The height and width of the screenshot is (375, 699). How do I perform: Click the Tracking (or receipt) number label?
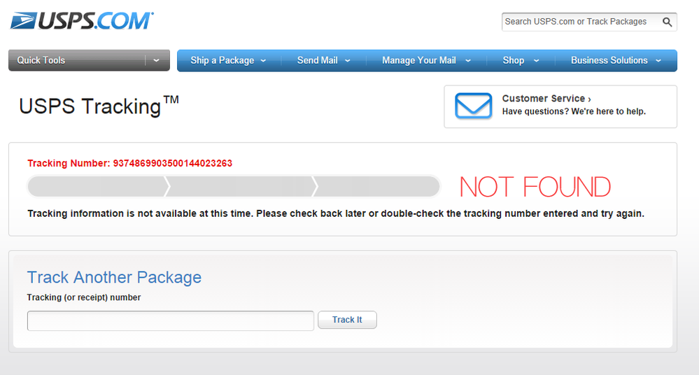pyautogui.click(x=84, y=297)
